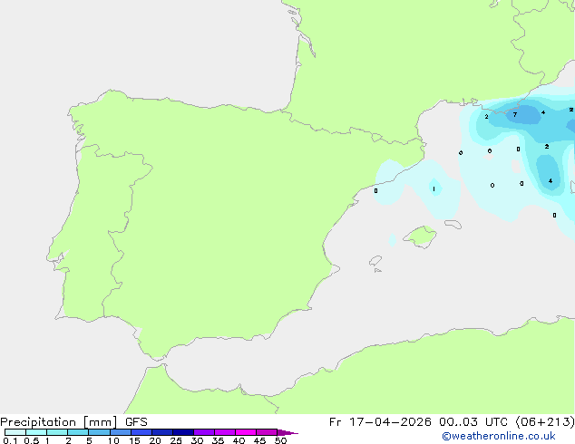Select the 35–40 mm legend color swatch
Image resolution: width=575 pixels, height=444 pixels.
point(225,432)
